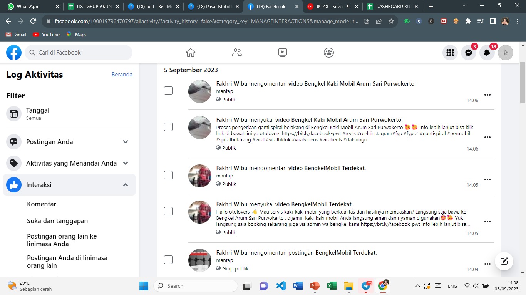Open the browser side panel icon
This screenshot has height=295, width=526.
[492, 22]
